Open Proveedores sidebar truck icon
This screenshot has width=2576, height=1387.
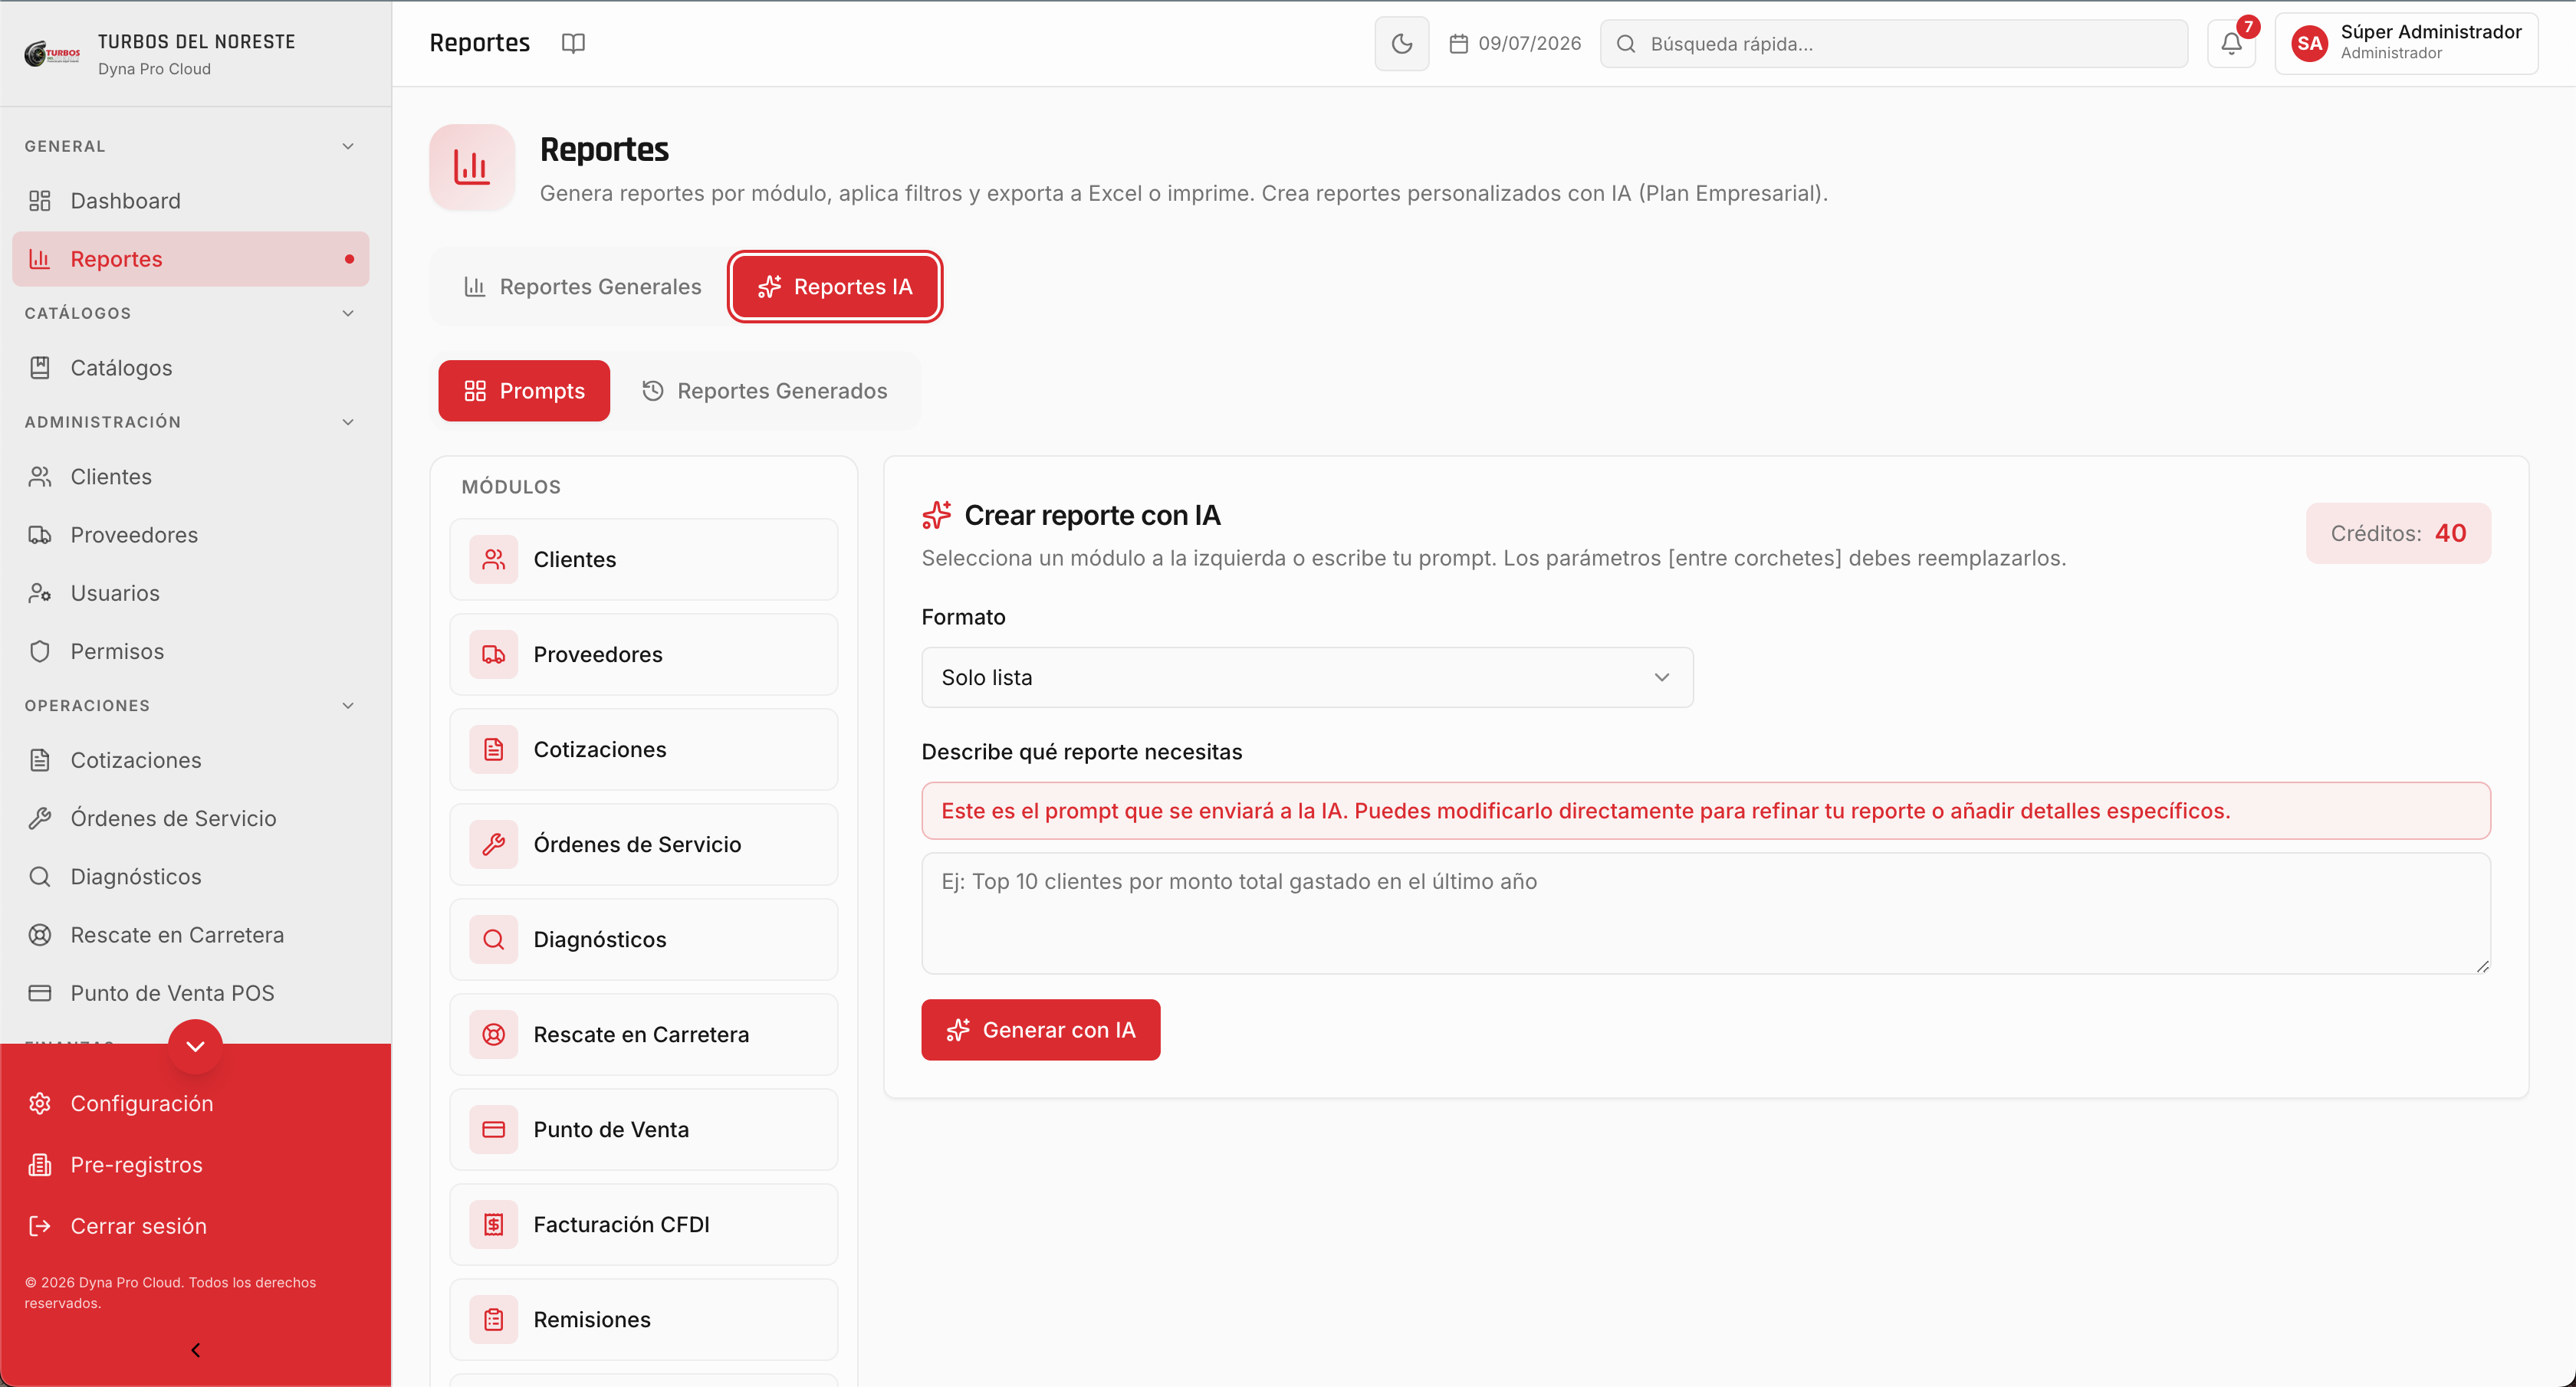click(40, 535)
